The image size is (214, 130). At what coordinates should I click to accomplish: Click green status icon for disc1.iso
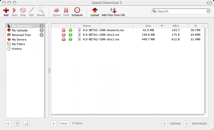click(x=71, y=39)
